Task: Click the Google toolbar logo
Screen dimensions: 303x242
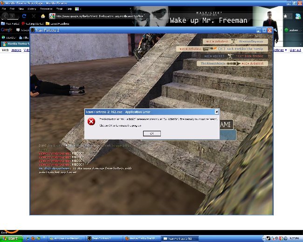Action: click(7, 30)
